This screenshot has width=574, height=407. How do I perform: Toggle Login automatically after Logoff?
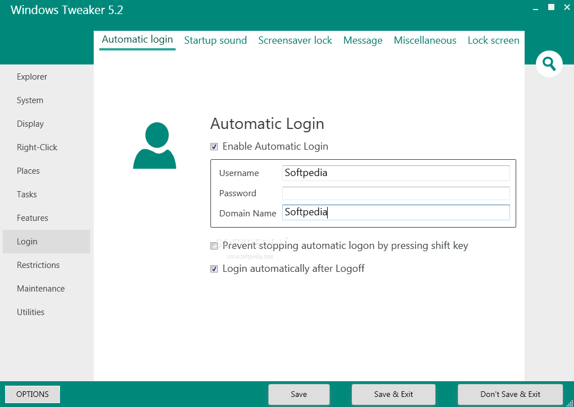(214, 269)
